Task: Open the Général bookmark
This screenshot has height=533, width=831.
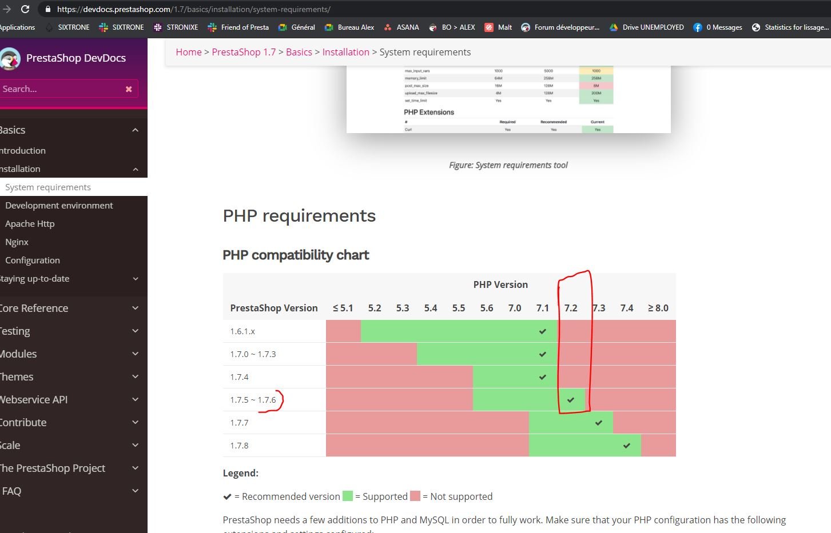Action: point(297,27)
